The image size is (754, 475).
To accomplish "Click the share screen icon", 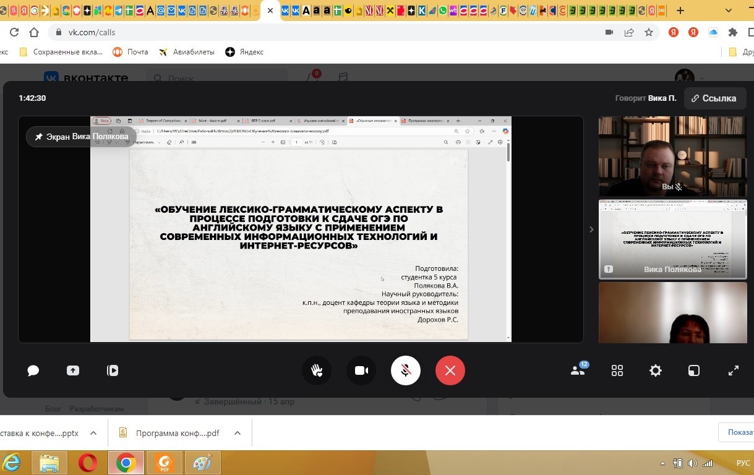I will (73, 370).
